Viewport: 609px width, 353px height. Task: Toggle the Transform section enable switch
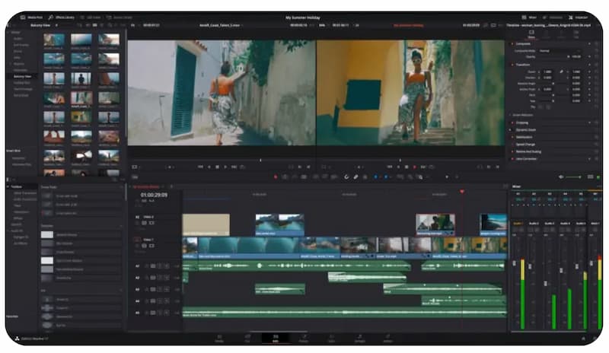(596, 65)
